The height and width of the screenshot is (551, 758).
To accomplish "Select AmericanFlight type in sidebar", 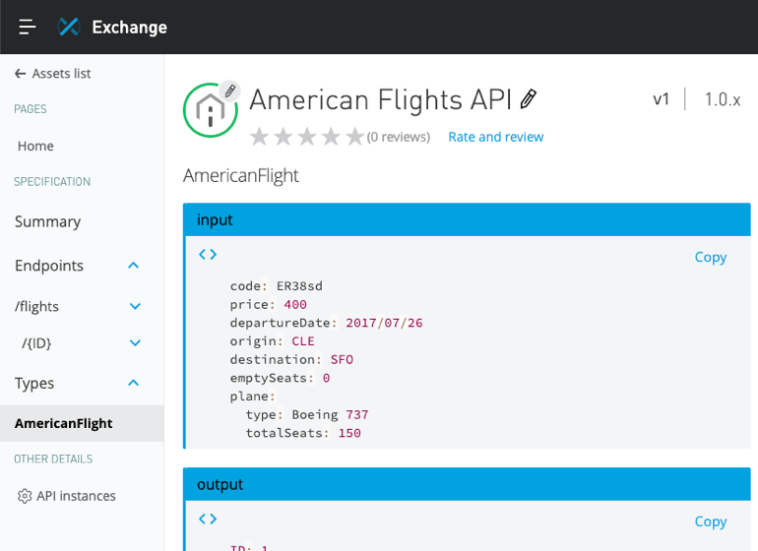I will click(82, 423).
